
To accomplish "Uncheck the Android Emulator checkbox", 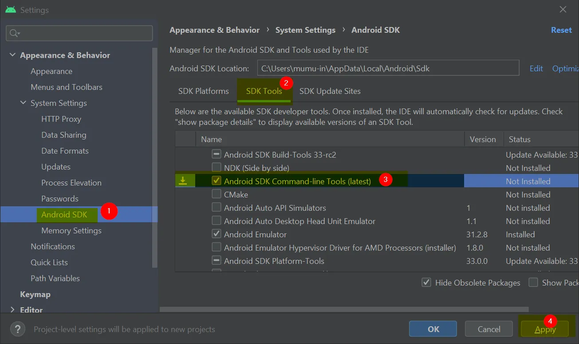I will 217,234.
